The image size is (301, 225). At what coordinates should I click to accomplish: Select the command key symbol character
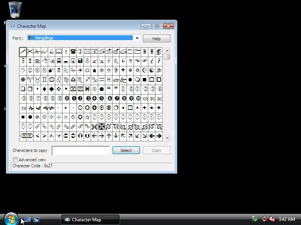tap(87, 89)
